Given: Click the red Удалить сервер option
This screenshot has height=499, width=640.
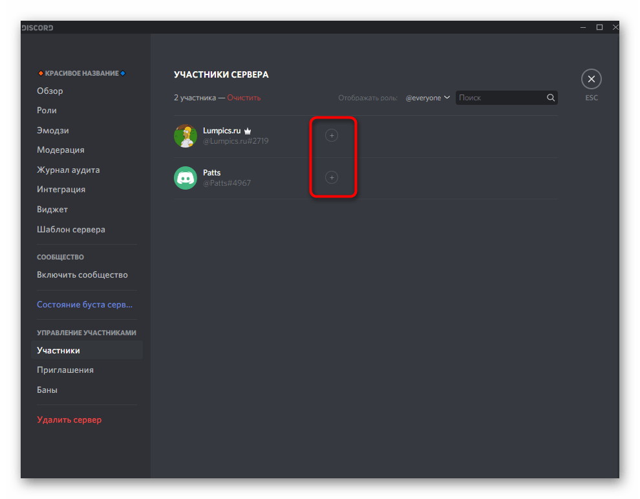Looking at the screenshot, I should coord(69,419).
